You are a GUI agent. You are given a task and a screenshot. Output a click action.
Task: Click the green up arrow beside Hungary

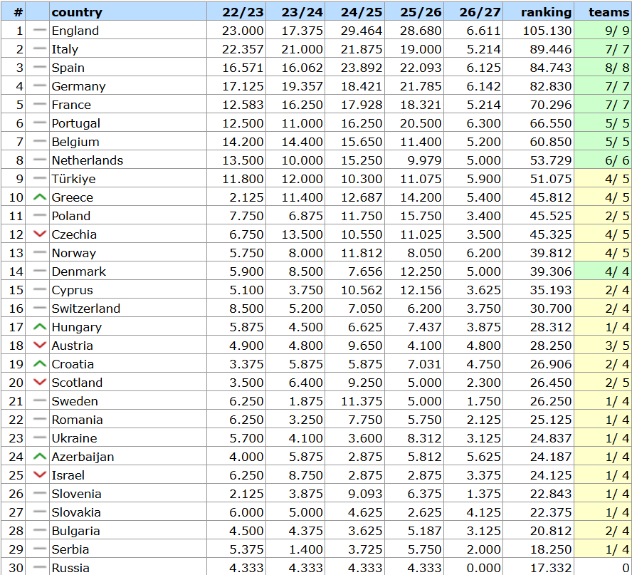[x=40, y=327]
